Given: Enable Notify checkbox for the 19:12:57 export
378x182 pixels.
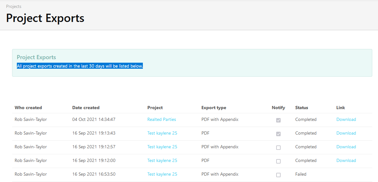Looking at the screenshot, I should [x=278, y=148].
